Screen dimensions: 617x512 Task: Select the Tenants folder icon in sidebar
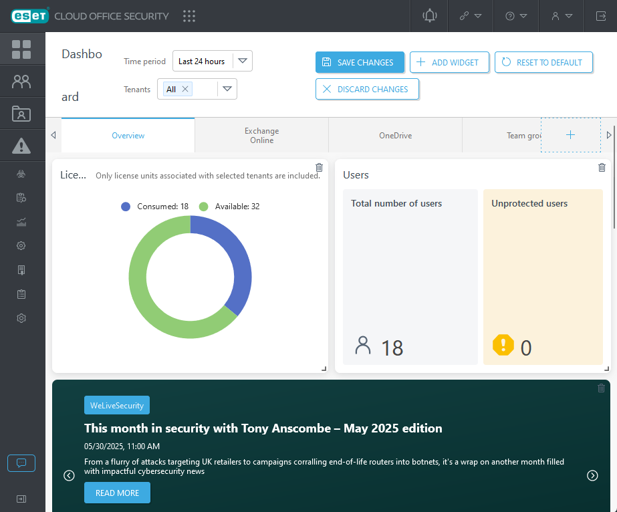(21, 113)
